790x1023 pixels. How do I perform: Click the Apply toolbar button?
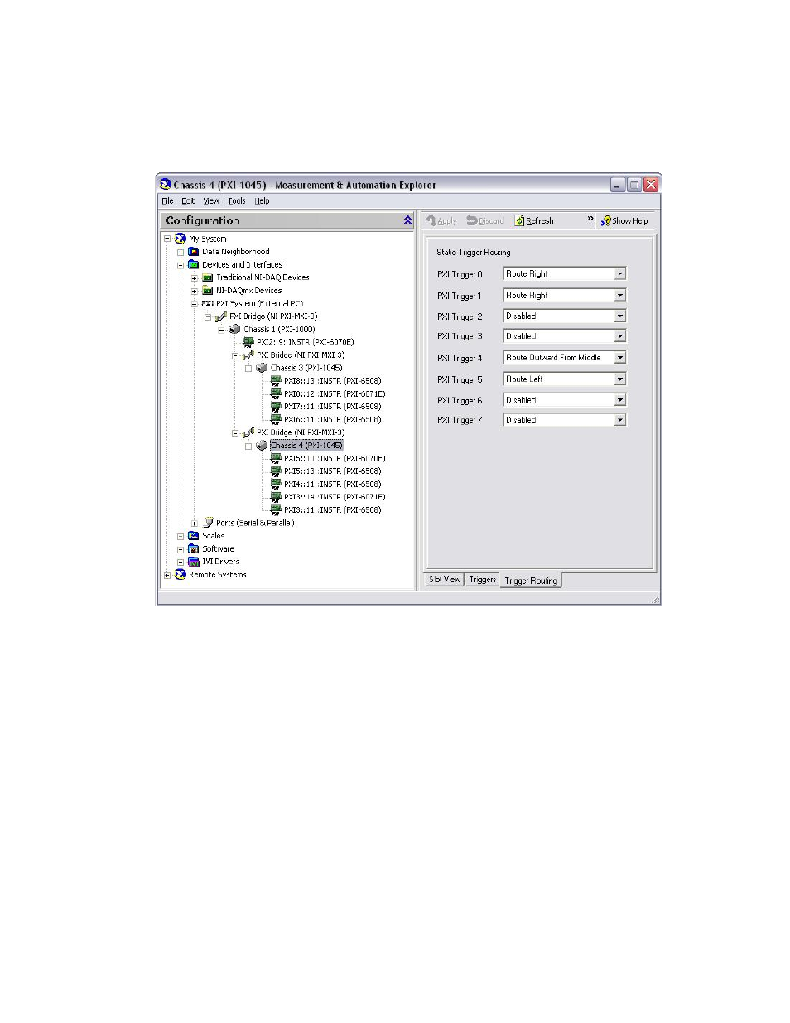pyautogui.click(x=441, y=220)
